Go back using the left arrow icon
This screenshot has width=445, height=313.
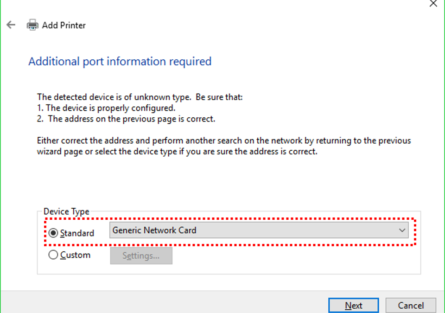pos(11,25)
